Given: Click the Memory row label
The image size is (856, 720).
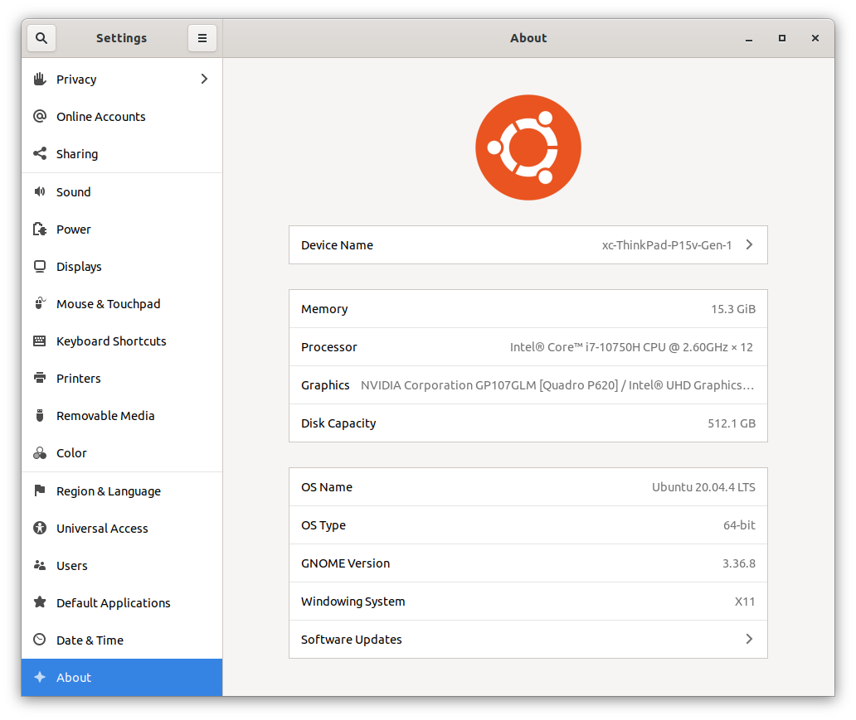Looking at the screenshot, I should pos(324,309).
